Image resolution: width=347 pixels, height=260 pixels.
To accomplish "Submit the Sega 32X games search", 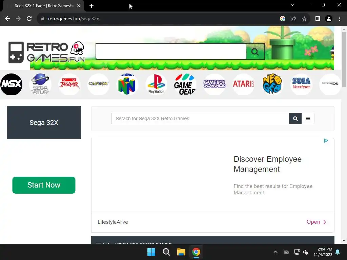I will coord(295,118).
